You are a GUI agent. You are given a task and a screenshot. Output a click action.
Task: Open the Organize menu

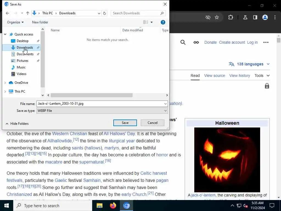click(15, 22)
